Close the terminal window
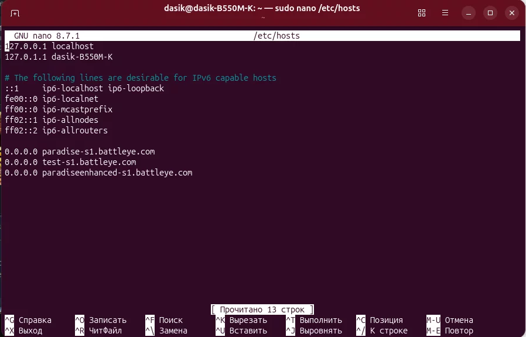 click(512, 13)
